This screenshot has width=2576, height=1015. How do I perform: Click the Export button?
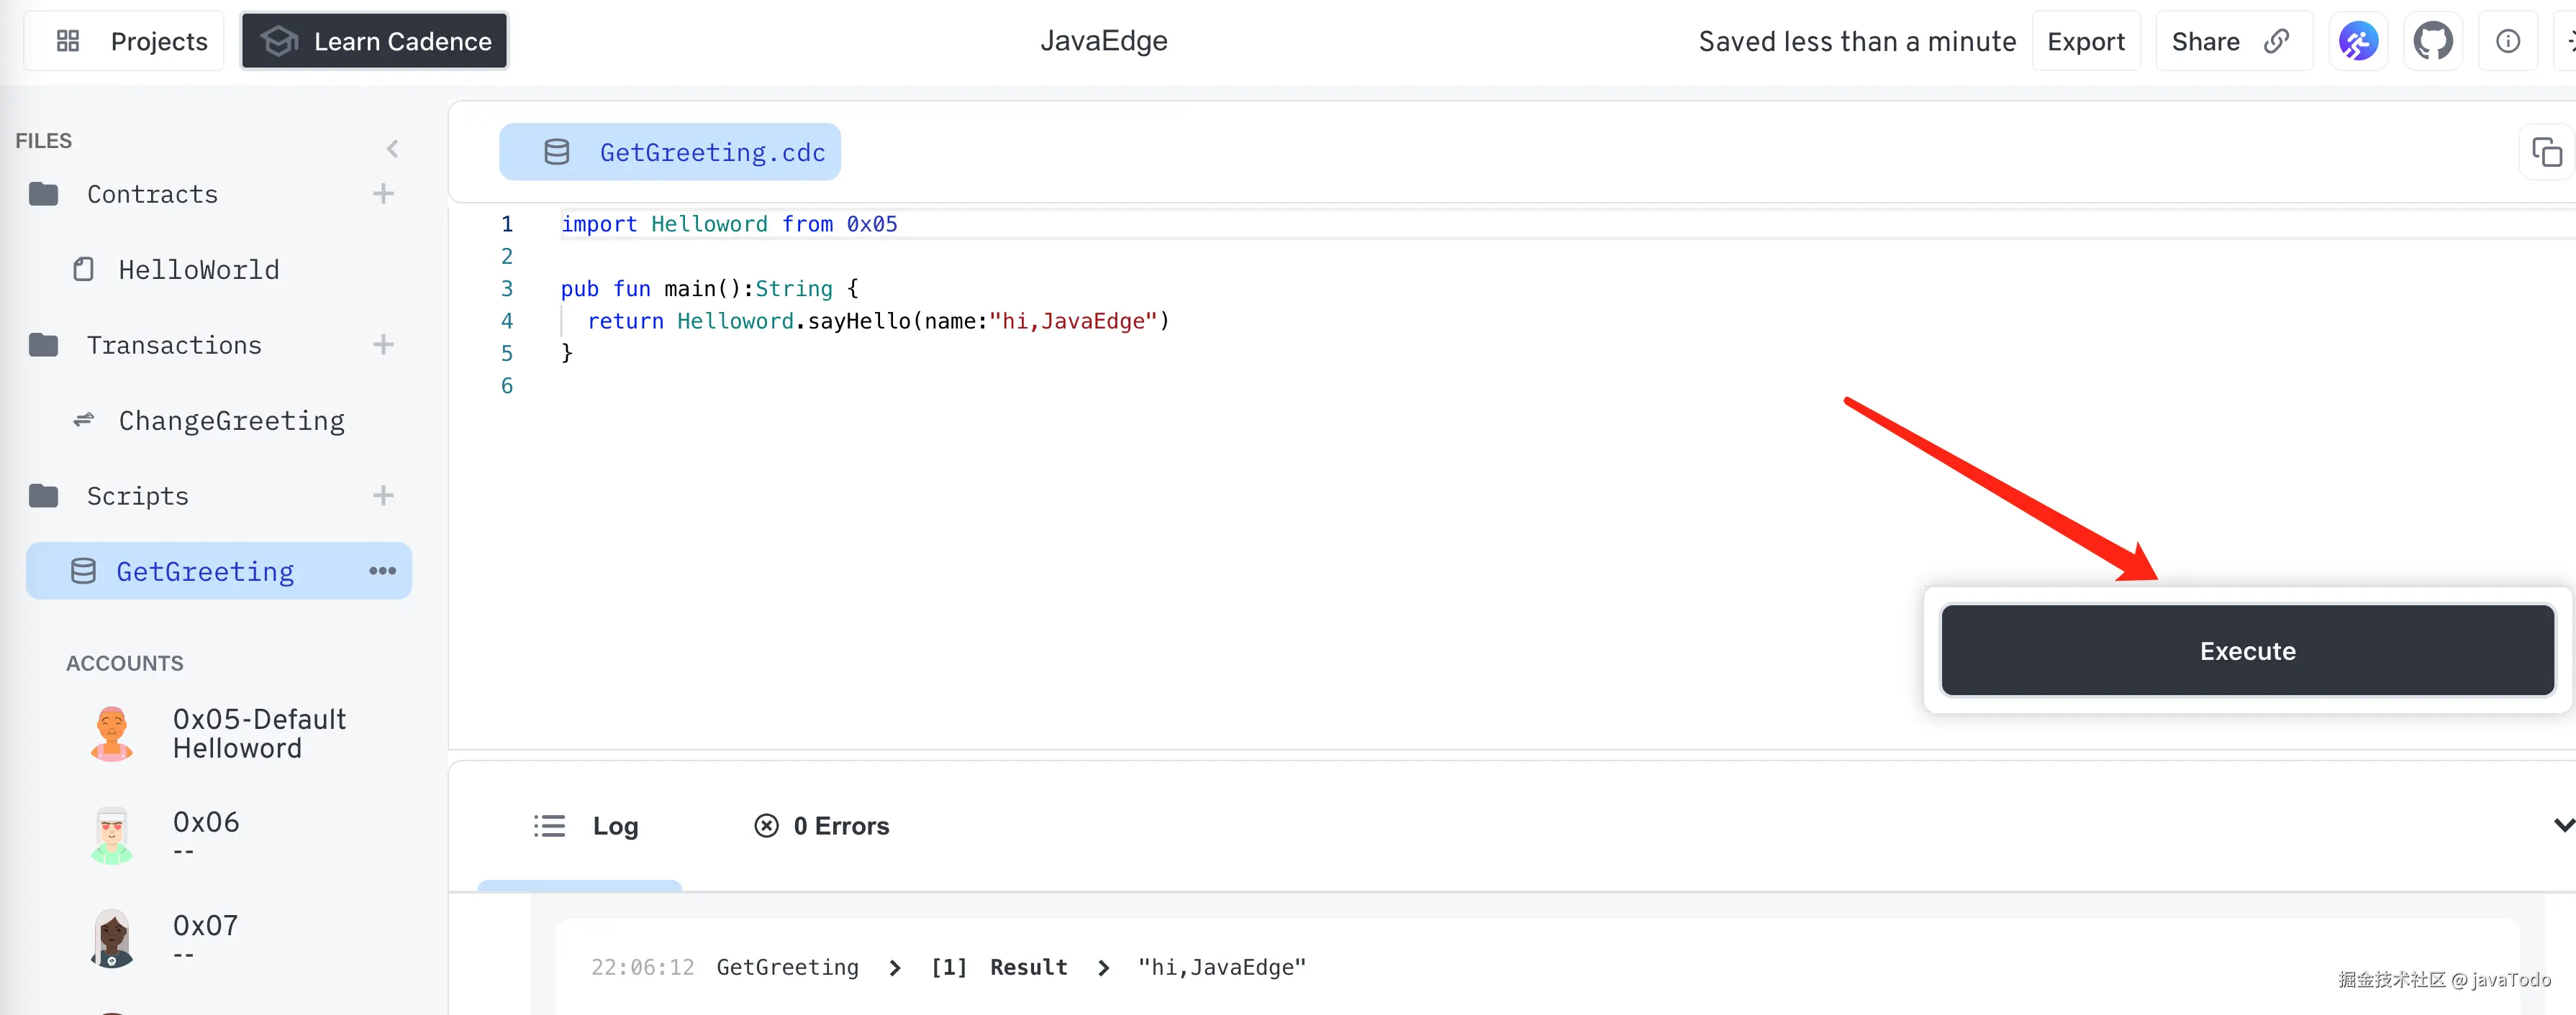point(2085,41)
